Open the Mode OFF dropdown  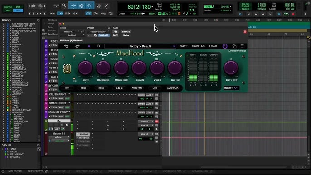[x=231, y=88]
